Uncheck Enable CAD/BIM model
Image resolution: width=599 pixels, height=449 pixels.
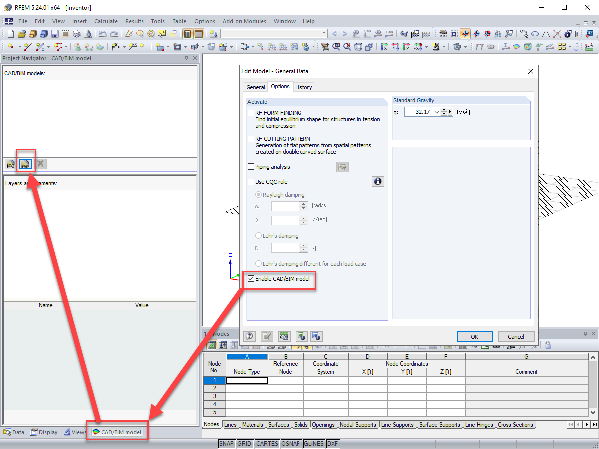pyautogui.click(x=251, y=279)
